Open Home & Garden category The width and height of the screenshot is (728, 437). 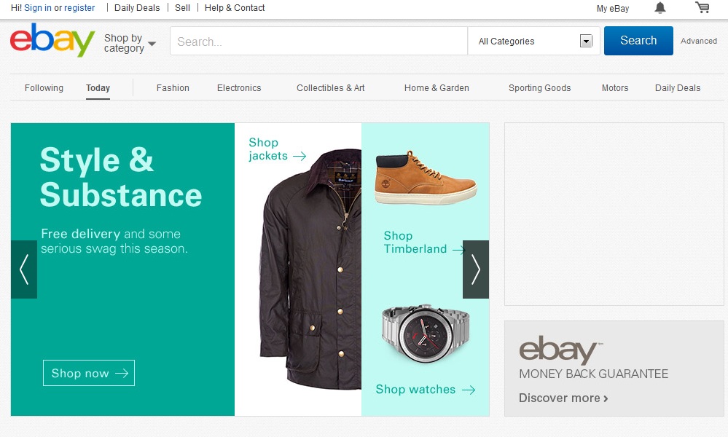pos(437,87)
